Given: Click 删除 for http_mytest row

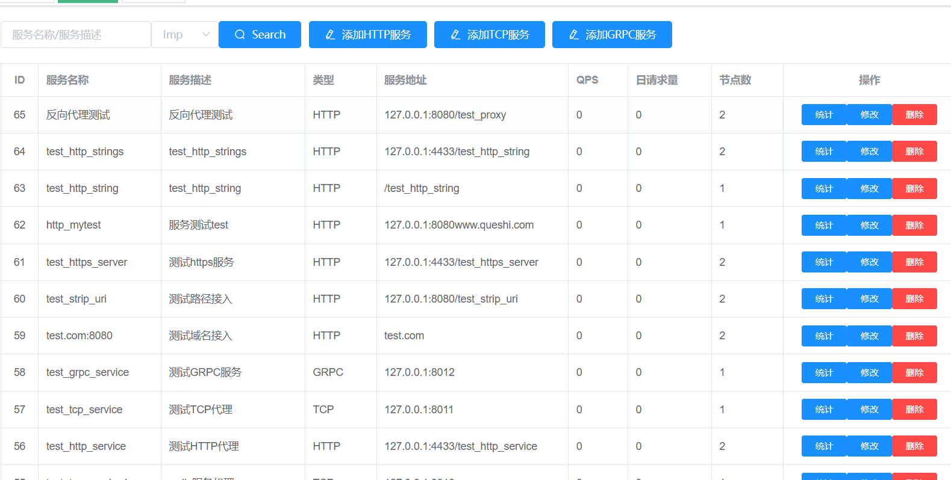Looking at the screenshot, I should coord(914,225).
